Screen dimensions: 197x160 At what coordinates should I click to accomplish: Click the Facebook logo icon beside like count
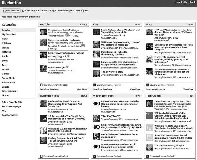pos(23,11)
